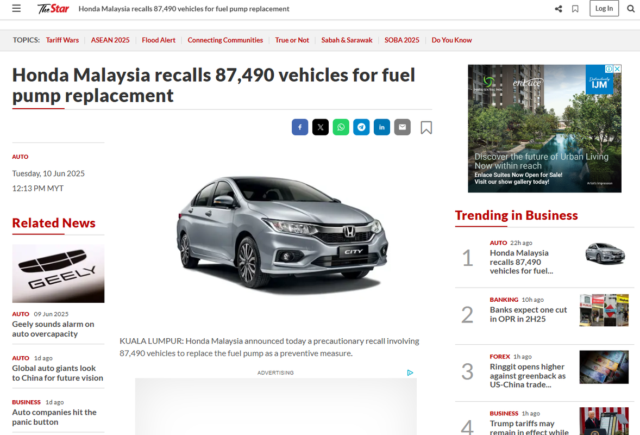This screenshot has height=435, width=640.
Task: Open Tariff Wars topic
Action: pos(62,40)
